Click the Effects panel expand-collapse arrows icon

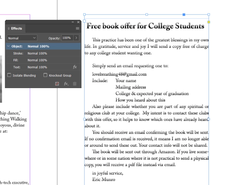point(9,28)
